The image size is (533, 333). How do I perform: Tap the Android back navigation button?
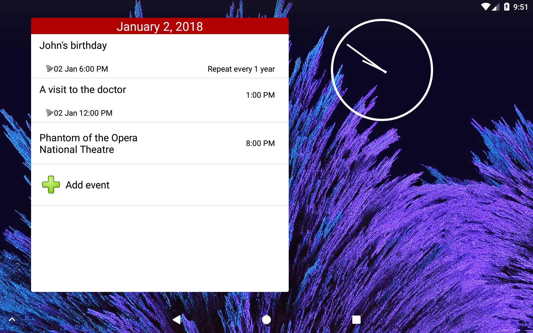(177, 320)
